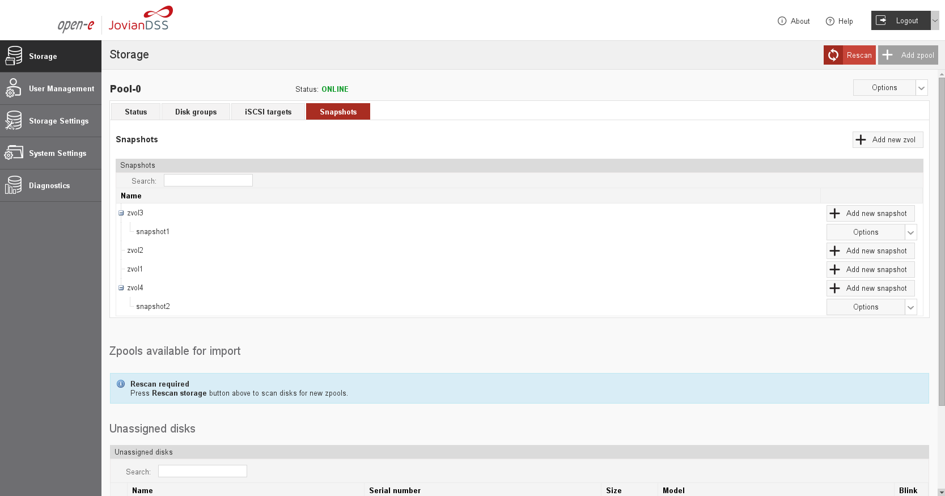Open the Diagnostics sidebar icon
This screenshot has height=496, width=945.
tap(14, 185)
